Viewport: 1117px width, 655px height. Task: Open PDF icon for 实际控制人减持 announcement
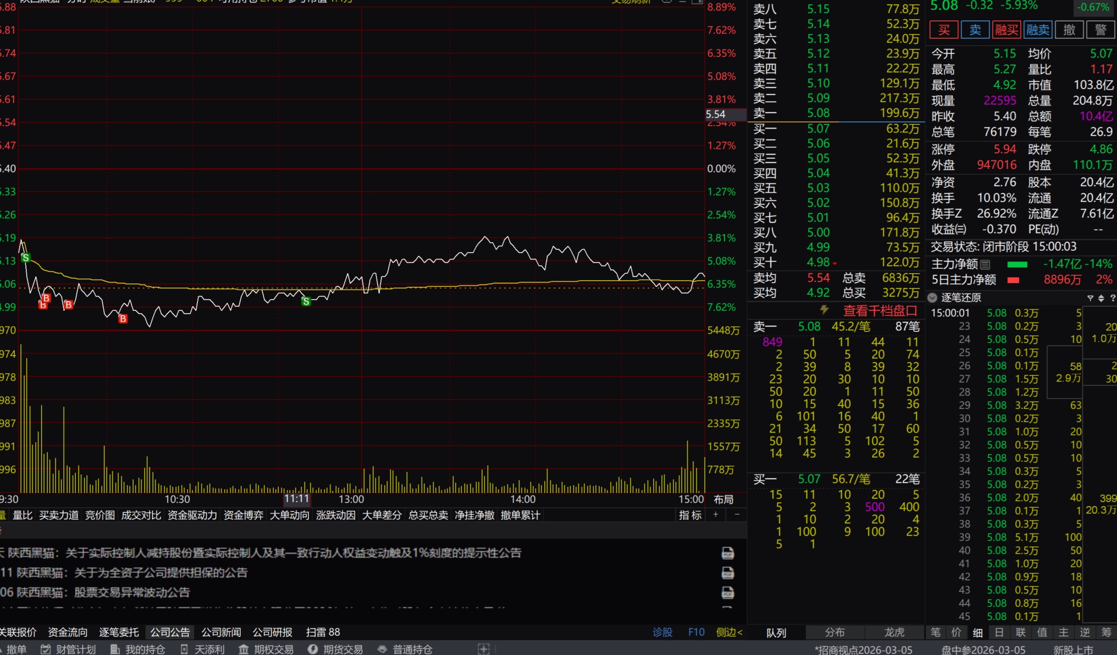727,553
